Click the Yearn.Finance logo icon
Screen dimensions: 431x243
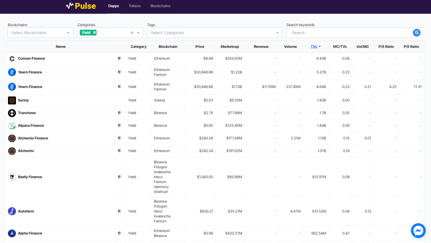pos(12,87)
